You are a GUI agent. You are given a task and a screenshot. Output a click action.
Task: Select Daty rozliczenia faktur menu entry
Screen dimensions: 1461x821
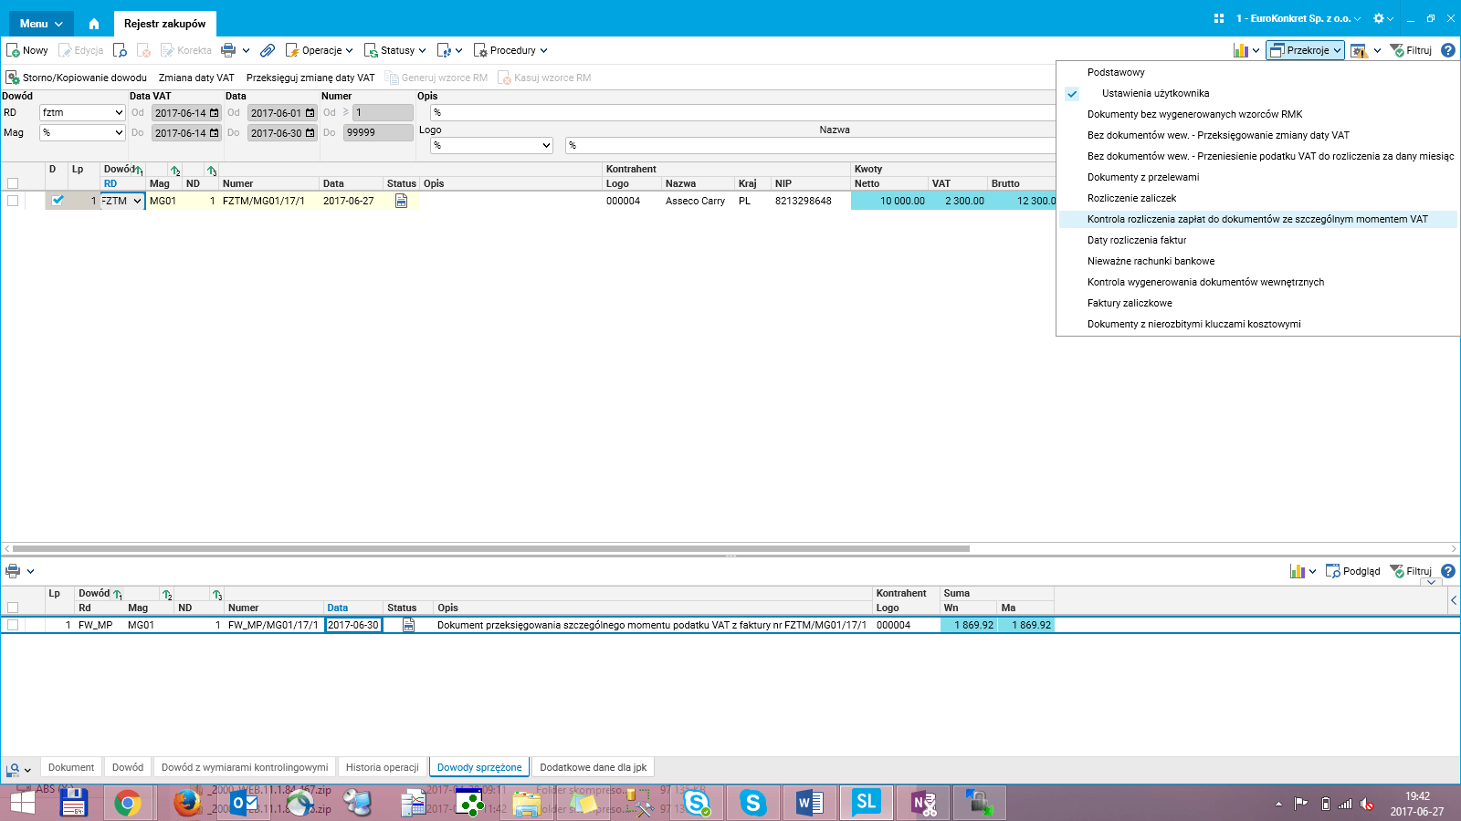[1137, 240]
